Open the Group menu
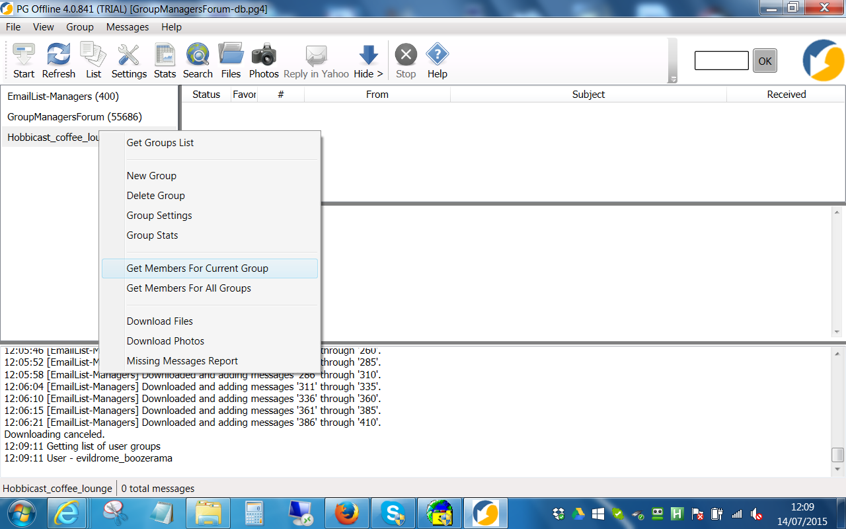 (80, 27)
